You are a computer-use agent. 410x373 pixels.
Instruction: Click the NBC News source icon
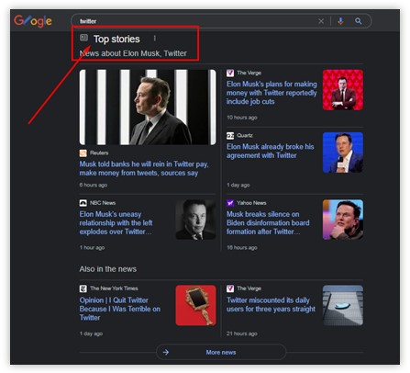click(x=83, y=203)
